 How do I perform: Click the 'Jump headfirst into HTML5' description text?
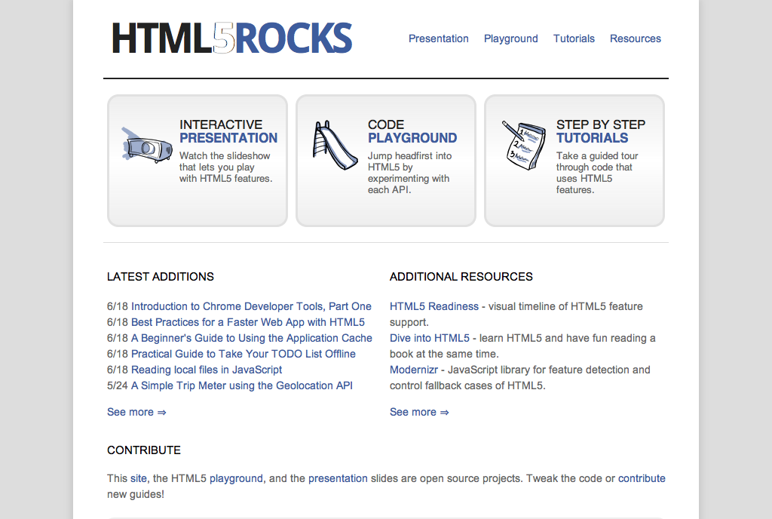click(x=409, y=172)
